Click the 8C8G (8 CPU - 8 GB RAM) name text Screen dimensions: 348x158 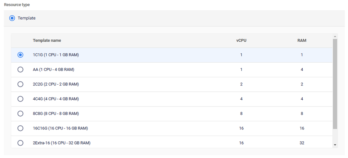click(56, 114)
